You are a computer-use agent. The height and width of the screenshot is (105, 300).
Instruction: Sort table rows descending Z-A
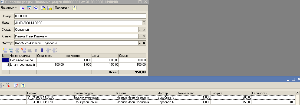55,50
